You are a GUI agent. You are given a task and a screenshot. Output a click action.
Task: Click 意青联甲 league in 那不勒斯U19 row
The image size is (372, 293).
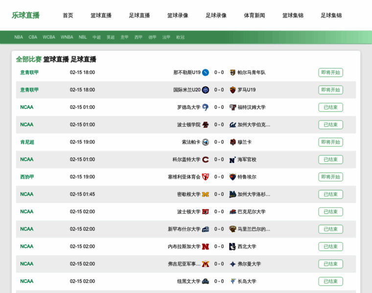pyautogui.click(x=29, y=72)
